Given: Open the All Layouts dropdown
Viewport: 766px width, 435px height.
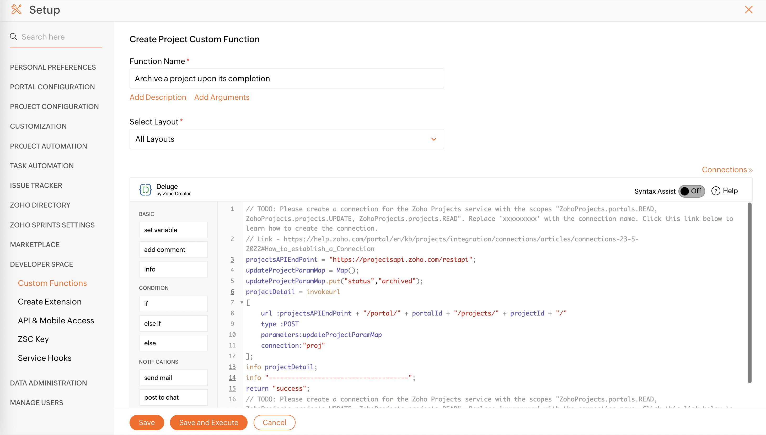Looking at the screenshot, I should click(287, 139).
